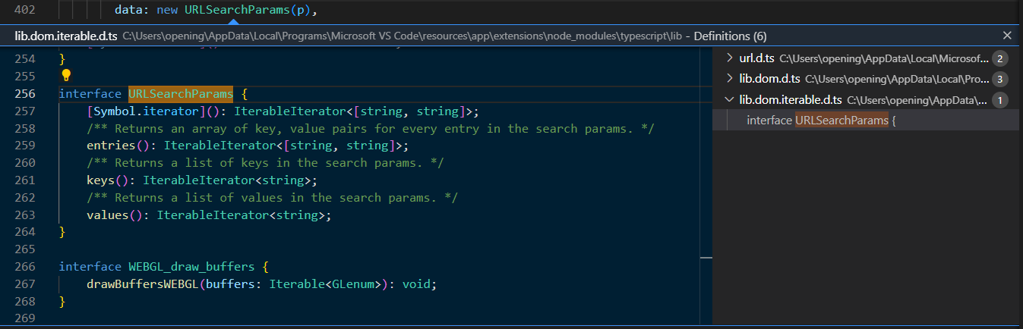This screenshot has height=329, width=1023.
Task: Close the peek Definitions panel
Action: pyautogui.click(x=1007, y=36)
